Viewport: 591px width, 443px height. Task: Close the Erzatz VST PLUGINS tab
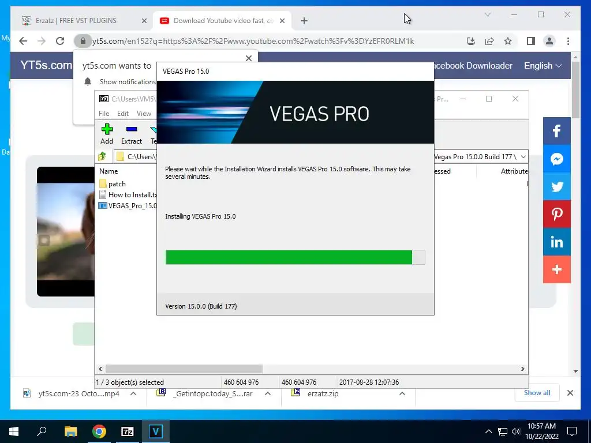point(144,21)
